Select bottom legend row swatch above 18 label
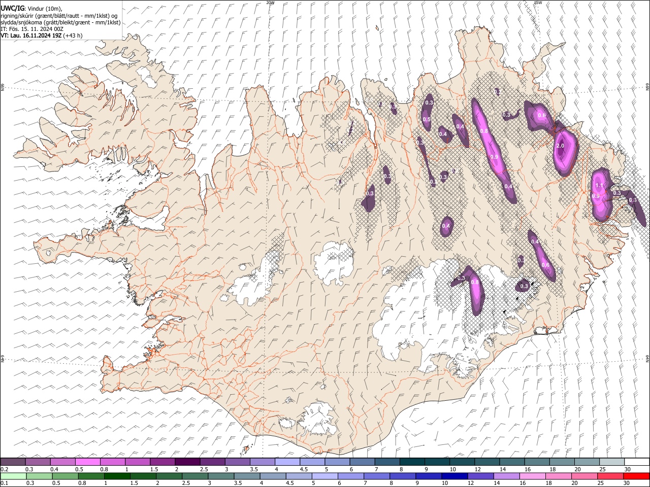The width and height of the screenshot is (650, 487). 559,476
